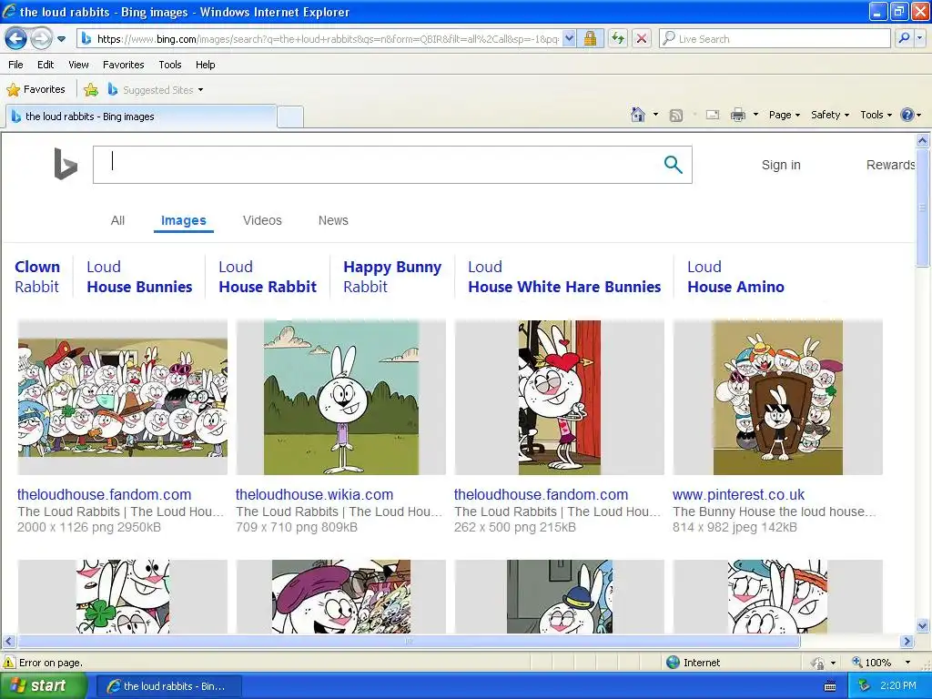Viewport: 932px width, 699px height.
Task: Switch to the All results tab
Action: (117, 220)
